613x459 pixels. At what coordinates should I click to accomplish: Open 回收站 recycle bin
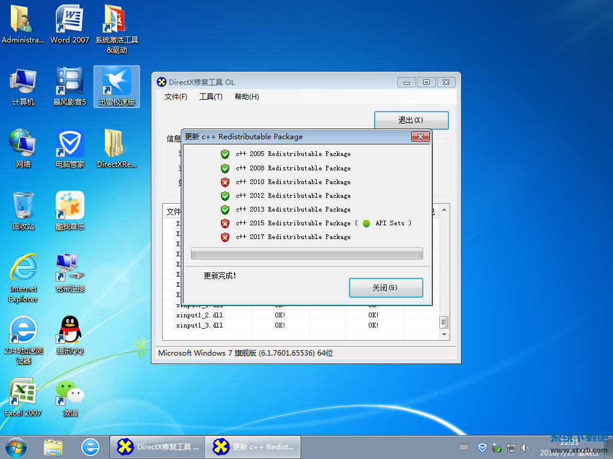[23, 211]
